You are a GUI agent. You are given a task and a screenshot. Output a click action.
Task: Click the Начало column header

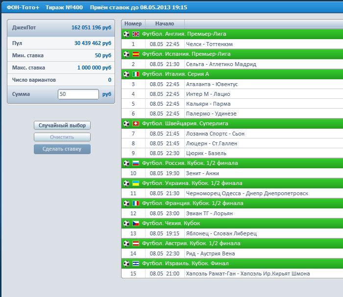(165, 23)
